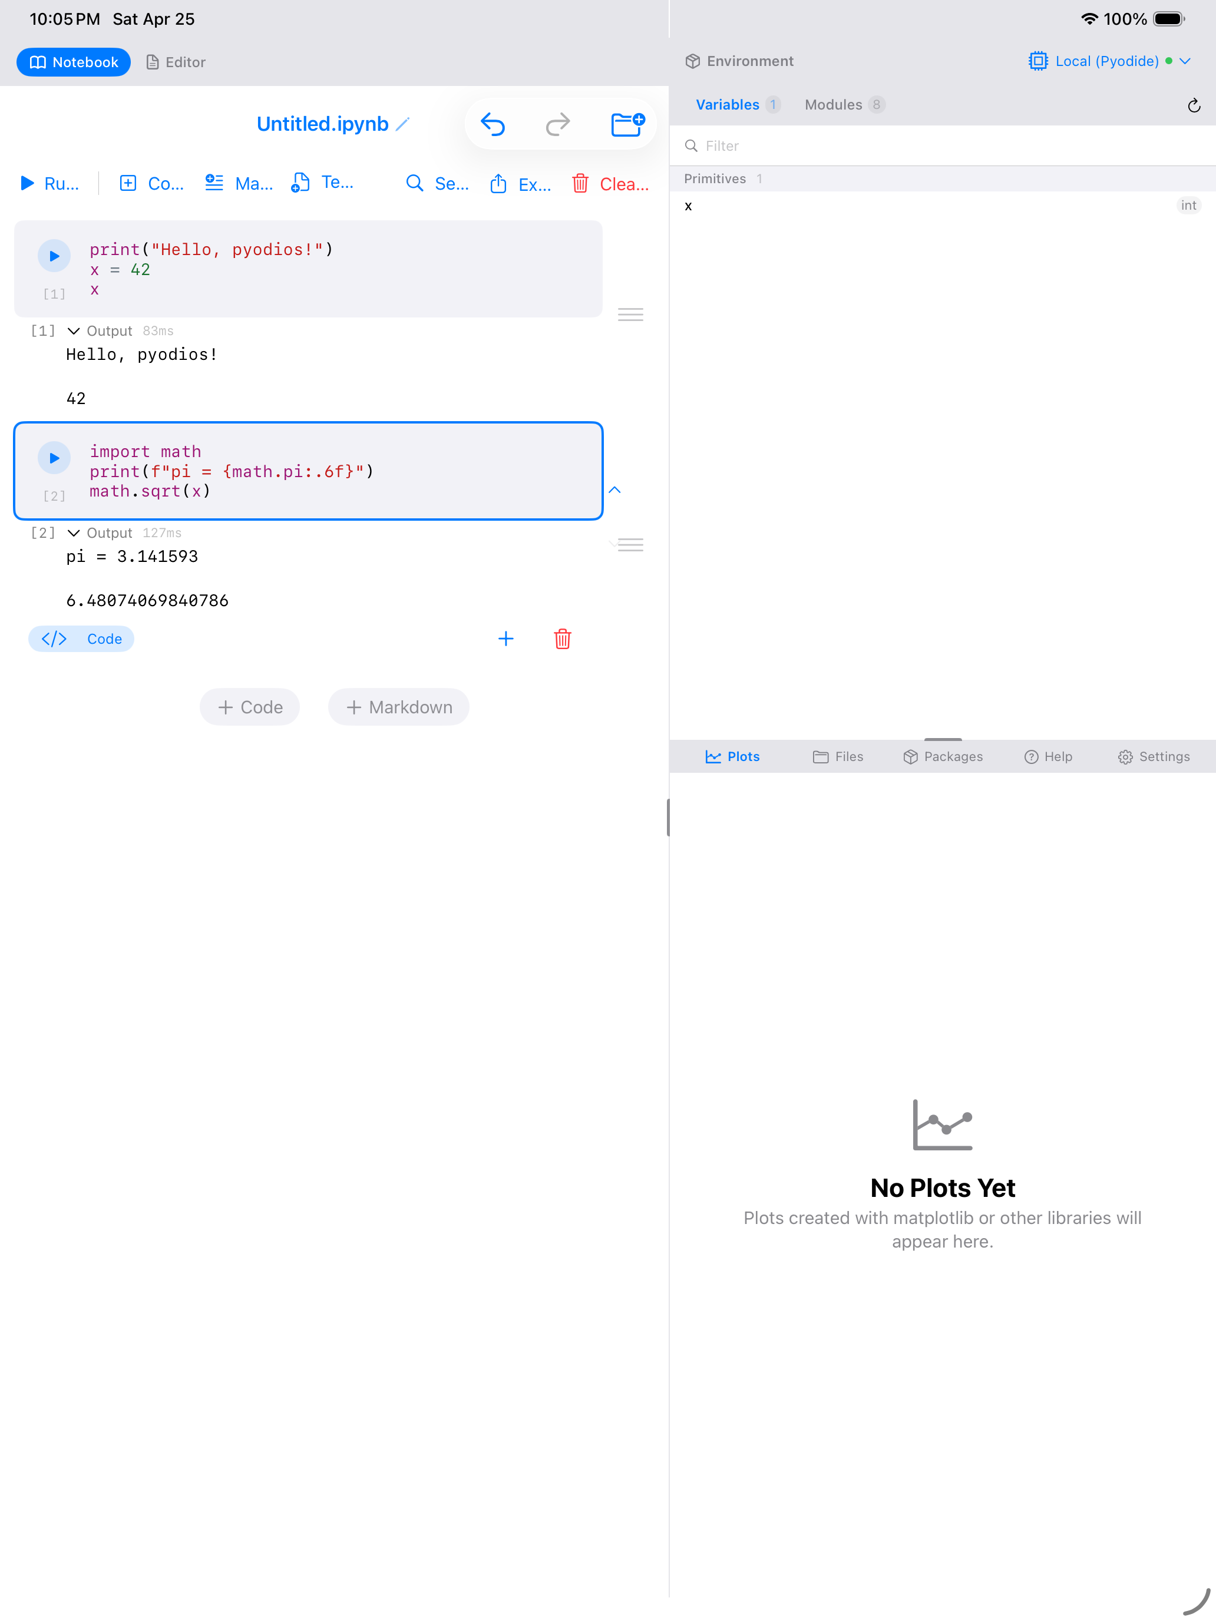Collapse the output of cell [2]
The image size is (1216, 1621).
tap(73, 532)
